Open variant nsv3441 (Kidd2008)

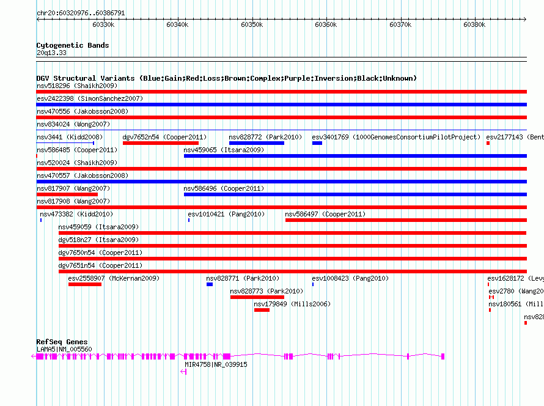(x=70, y=137)
